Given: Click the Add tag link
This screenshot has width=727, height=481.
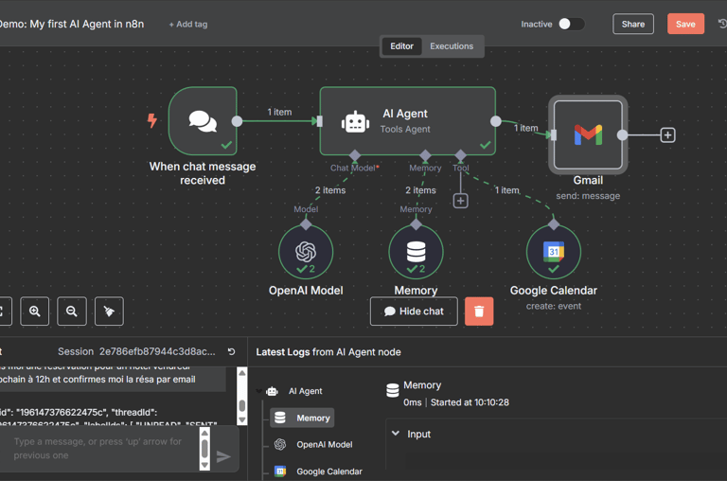Looking at the screenshot, I should point(188,24).
